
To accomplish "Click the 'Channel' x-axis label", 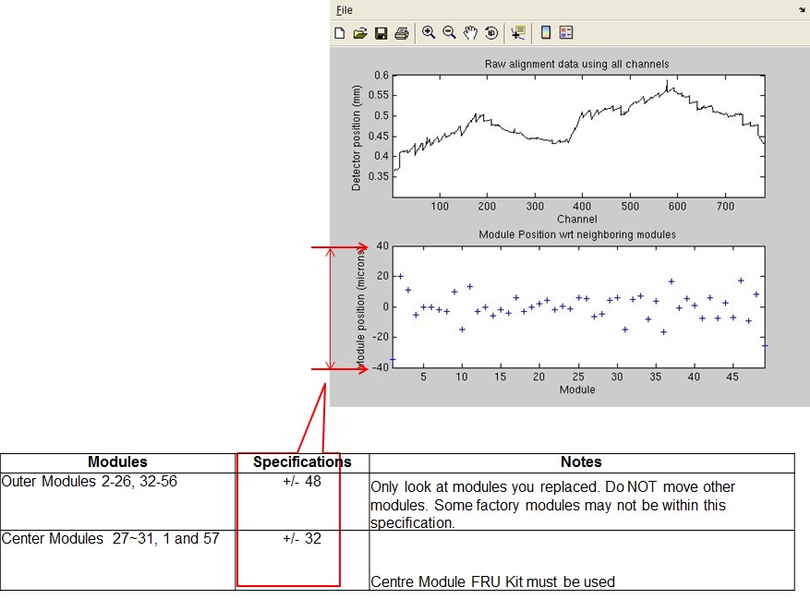I will point(576,220).
